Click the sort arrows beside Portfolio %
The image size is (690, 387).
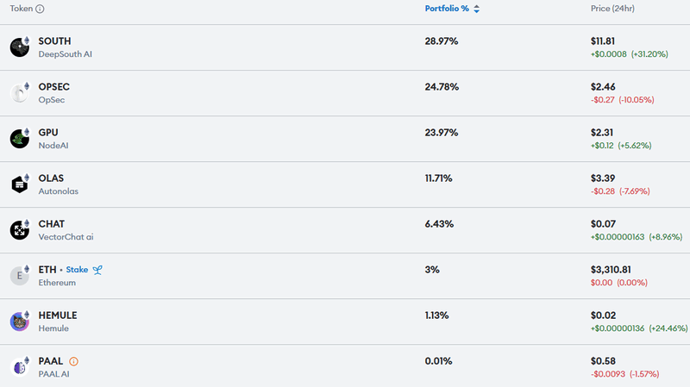pos(477,9)
